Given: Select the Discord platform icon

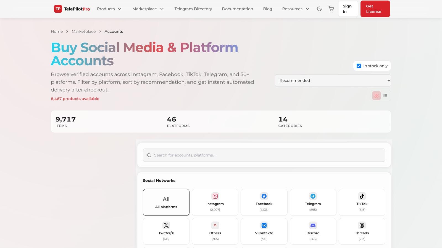Looking at the screenshot, I should 313,225.
